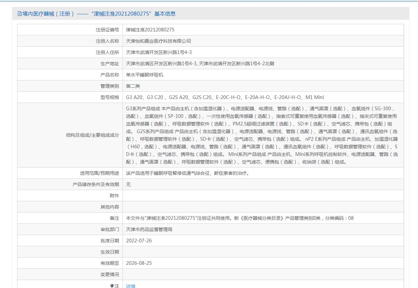Click the expiry date 2026-08-25

click(139, 263)
